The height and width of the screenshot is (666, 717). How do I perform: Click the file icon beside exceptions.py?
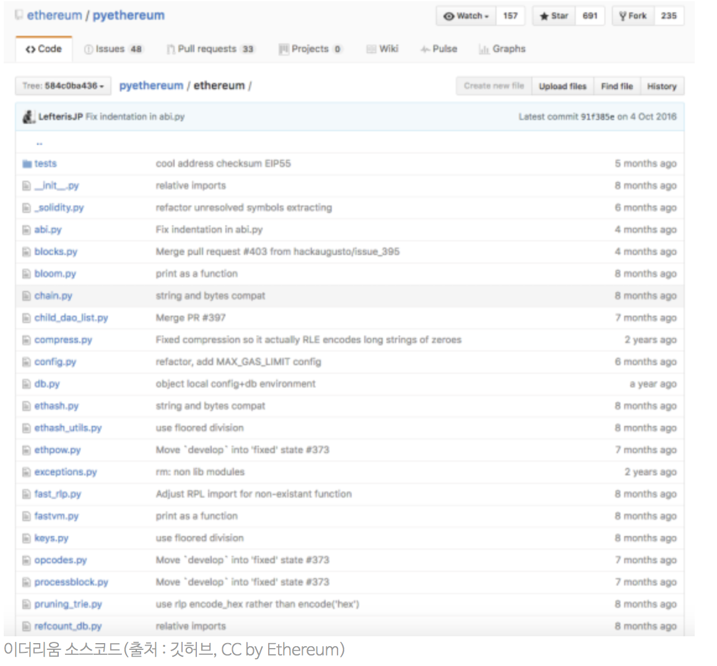[x=27, y=472]
